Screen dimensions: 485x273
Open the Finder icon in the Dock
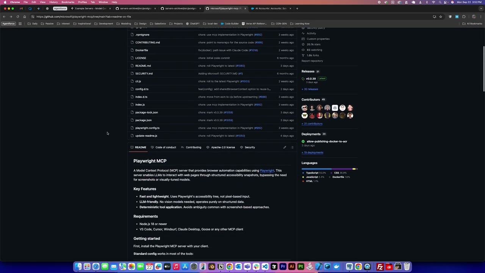click(x=78, y=267)
